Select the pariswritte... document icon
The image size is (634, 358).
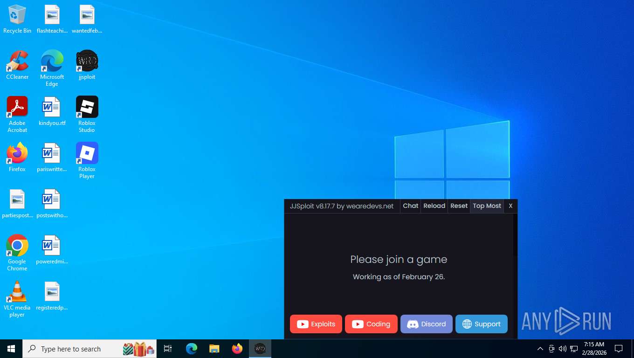point(52,158)
